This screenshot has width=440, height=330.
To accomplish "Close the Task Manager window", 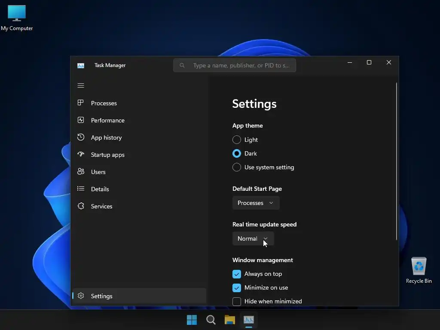I will (388, 62).
